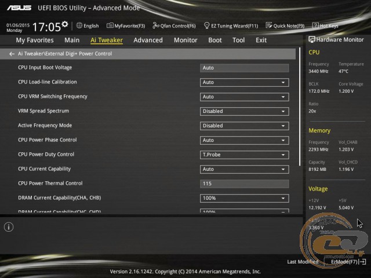371x278 pixels.
Task: Select DRAM Current Capability(CHA, CHB) label
Action: [x=59, y=197]
